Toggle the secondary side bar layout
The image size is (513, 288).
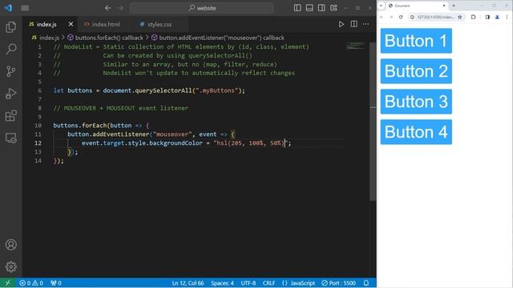pos(321,8)
